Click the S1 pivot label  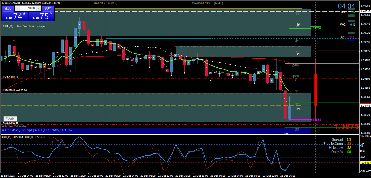[x=297, y=91]
